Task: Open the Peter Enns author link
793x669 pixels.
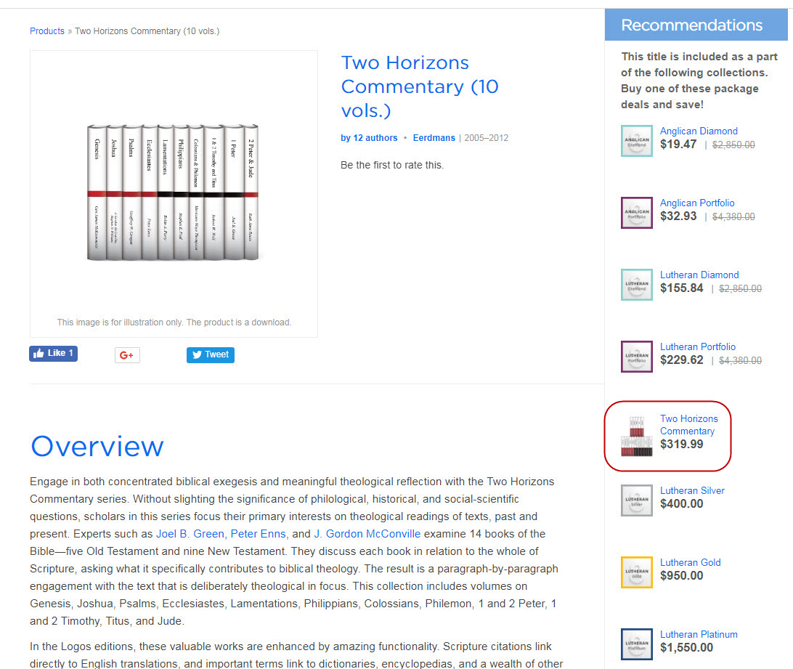Action: point(259,534)
